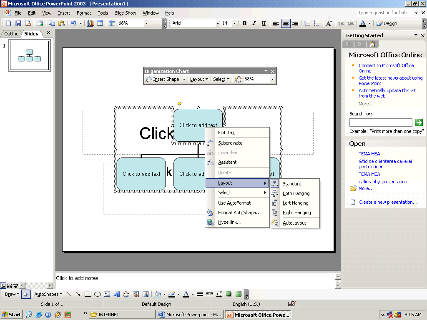Image resolution: width=427 pixels, height=320 pixels.
Task: Choose Both Hanging layout from the submenu
Action: click(x=295, y=193)
